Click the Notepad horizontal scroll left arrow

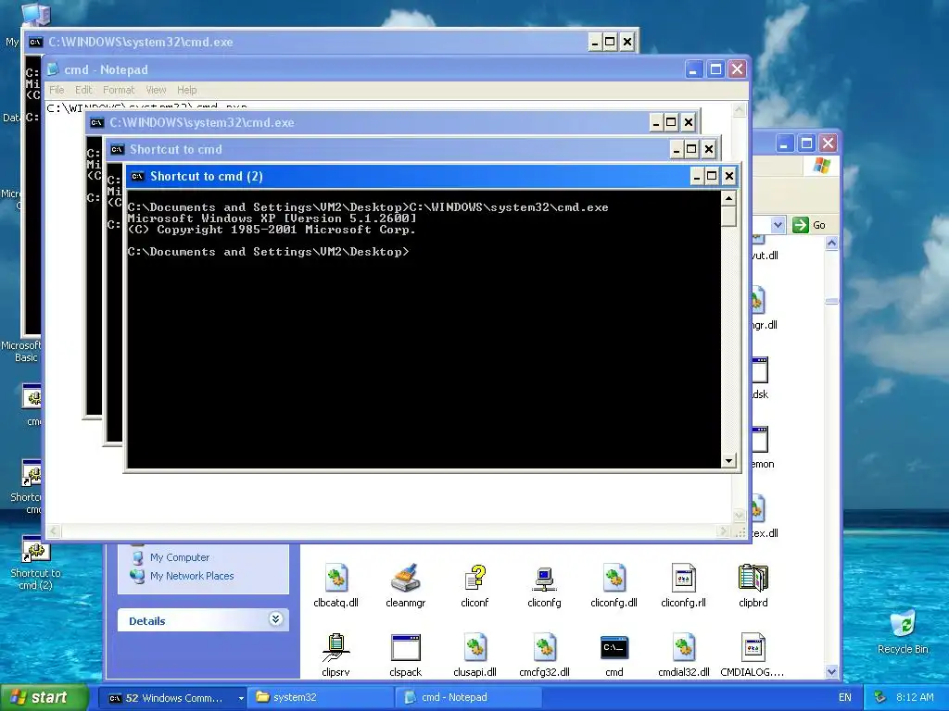point(54,530)
